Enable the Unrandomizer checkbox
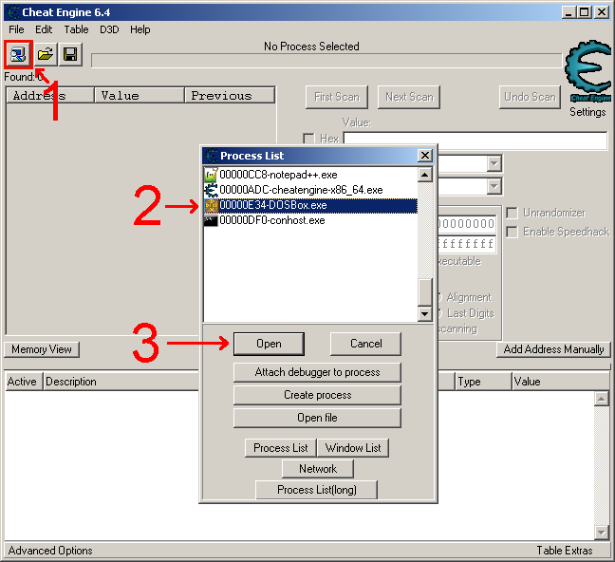The height and width of the screenshot is (562, 615). point(512,213)
